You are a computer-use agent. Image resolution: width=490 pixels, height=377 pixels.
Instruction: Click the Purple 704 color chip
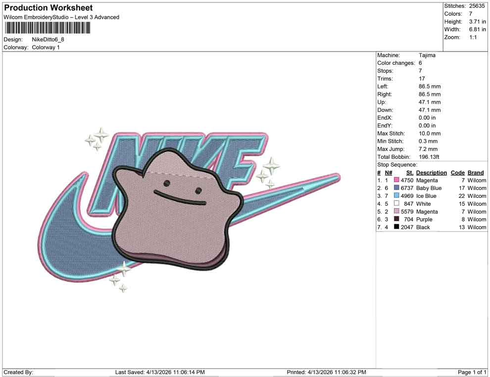point(396,219)
